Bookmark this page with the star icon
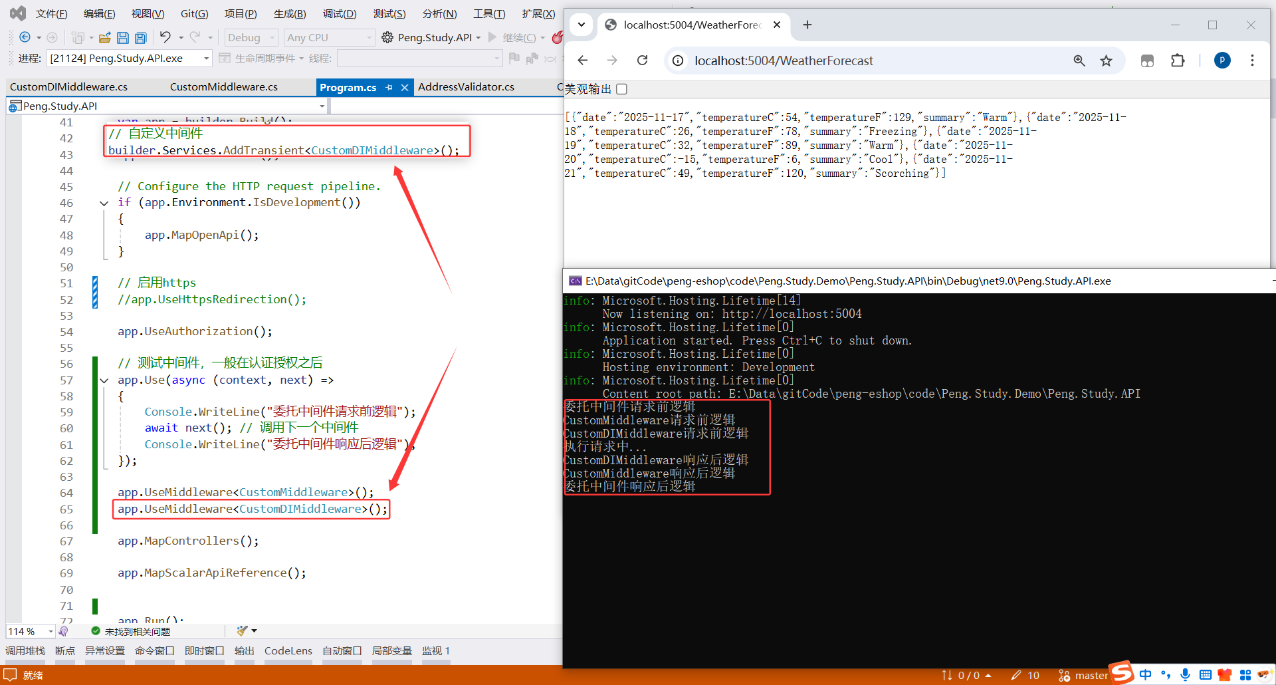Viewport: 1276px width, 685px height. (x=1106, y=61)
